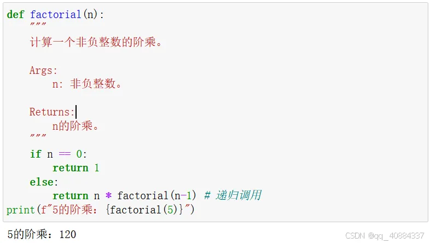Click the if keyword in condition

coord(36,154)
